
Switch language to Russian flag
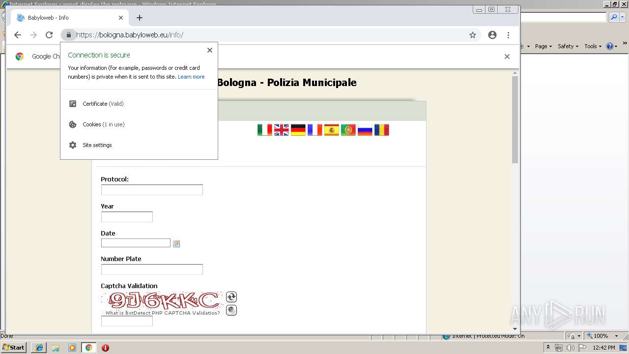coord(365,130)
